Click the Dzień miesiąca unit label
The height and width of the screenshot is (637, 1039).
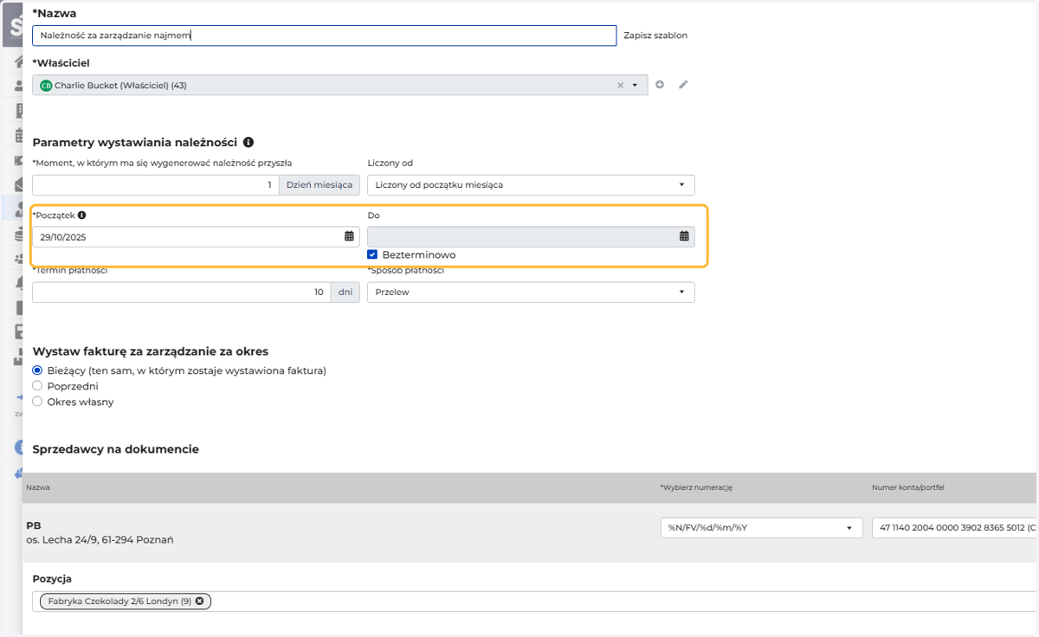click(x=319, y=184)
